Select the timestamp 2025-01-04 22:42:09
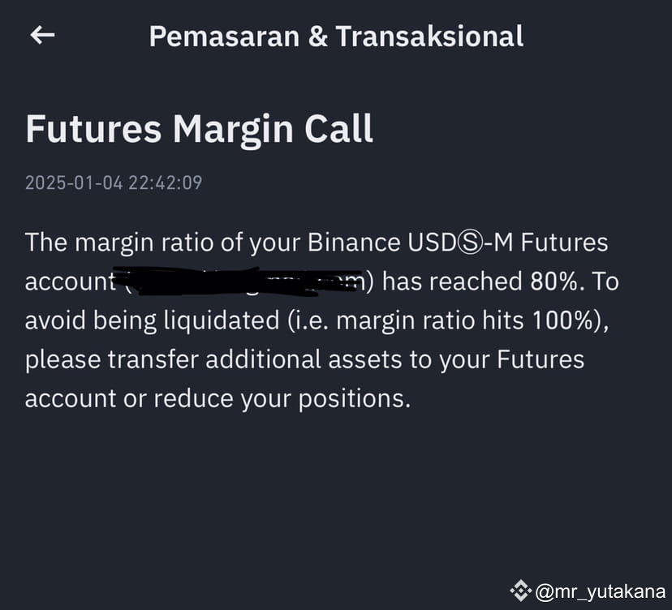 click(x=114, y=183)
